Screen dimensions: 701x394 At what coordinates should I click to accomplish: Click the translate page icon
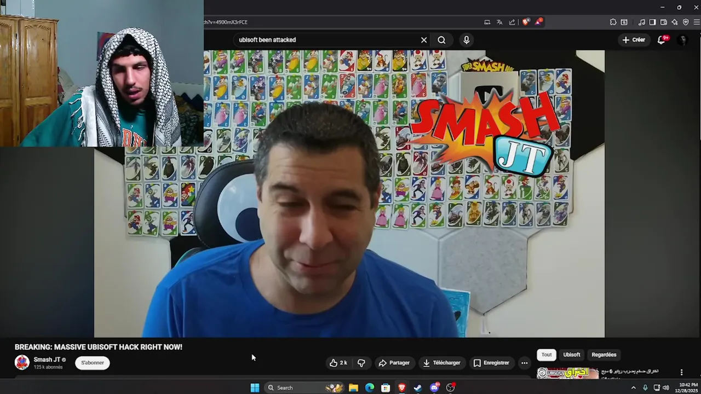pyautogui.click(x=499, y=22)
